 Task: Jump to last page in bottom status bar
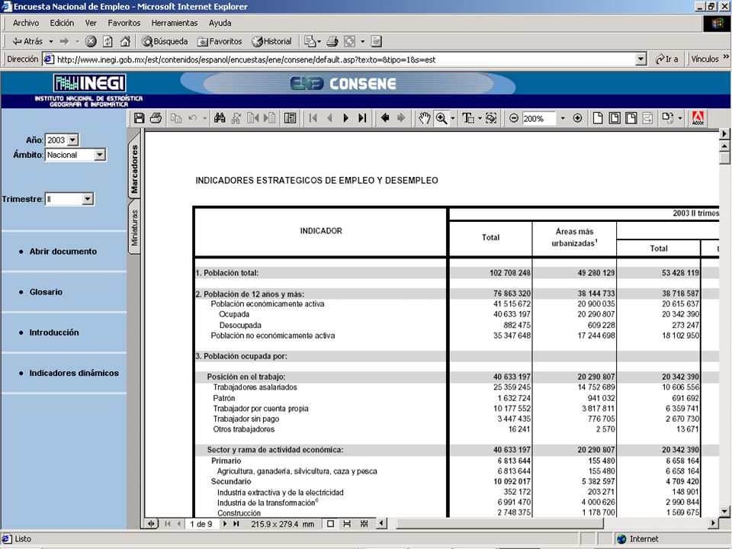[x=236, y=524]
